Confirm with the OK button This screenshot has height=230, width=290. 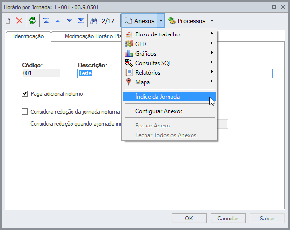189,218
